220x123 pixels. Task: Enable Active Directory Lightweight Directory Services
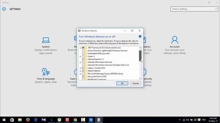[83, 51]
